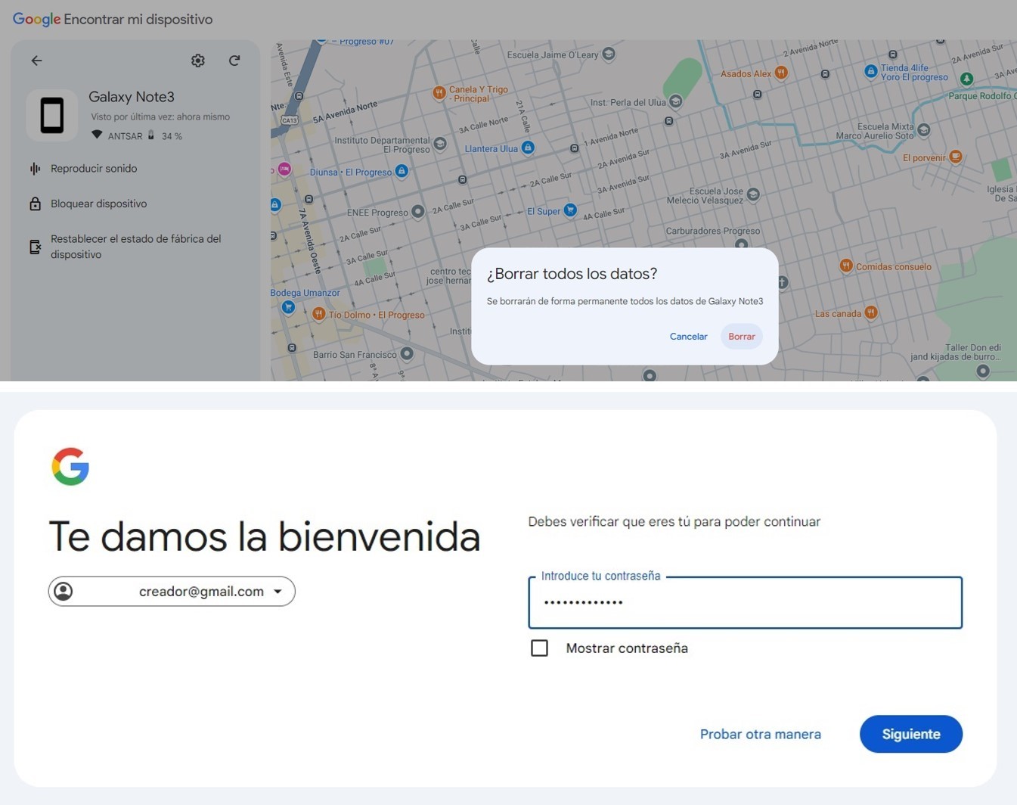
Task: Focus the Introduce tu contraseña password field
Action: pos(745,603)
